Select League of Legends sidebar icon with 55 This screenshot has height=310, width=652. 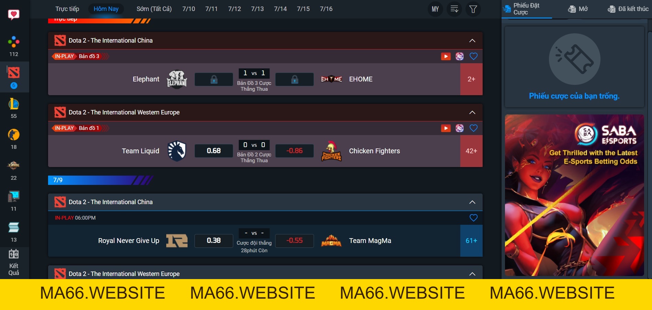[14, 104]
